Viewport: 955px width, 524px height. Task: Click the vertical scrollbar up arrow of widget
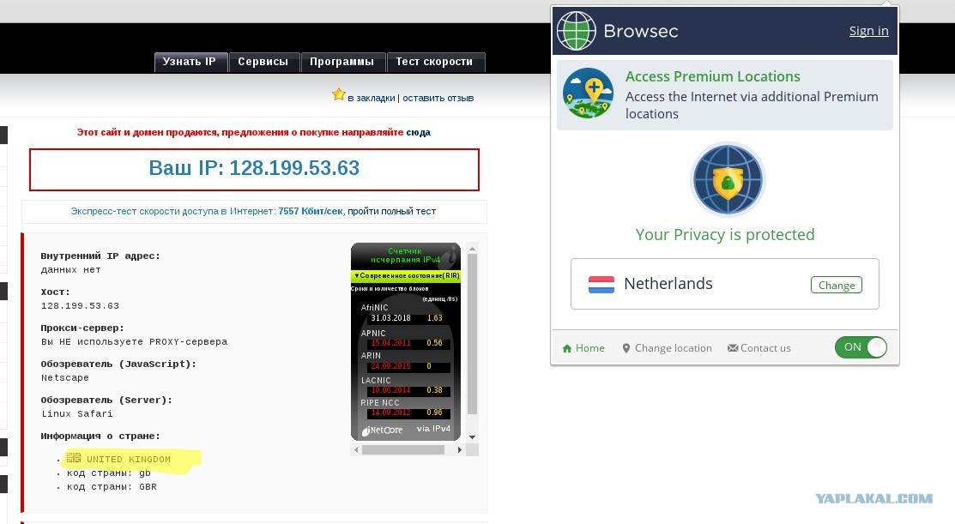[472, 249]
